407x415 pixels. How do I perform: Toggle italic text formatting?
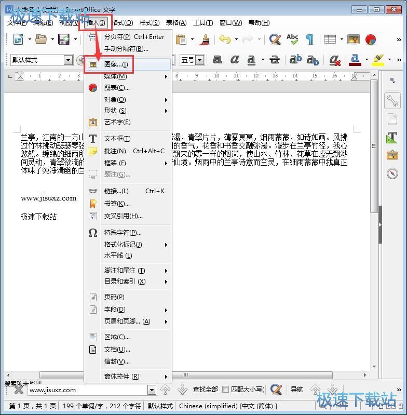pos(234,60)
